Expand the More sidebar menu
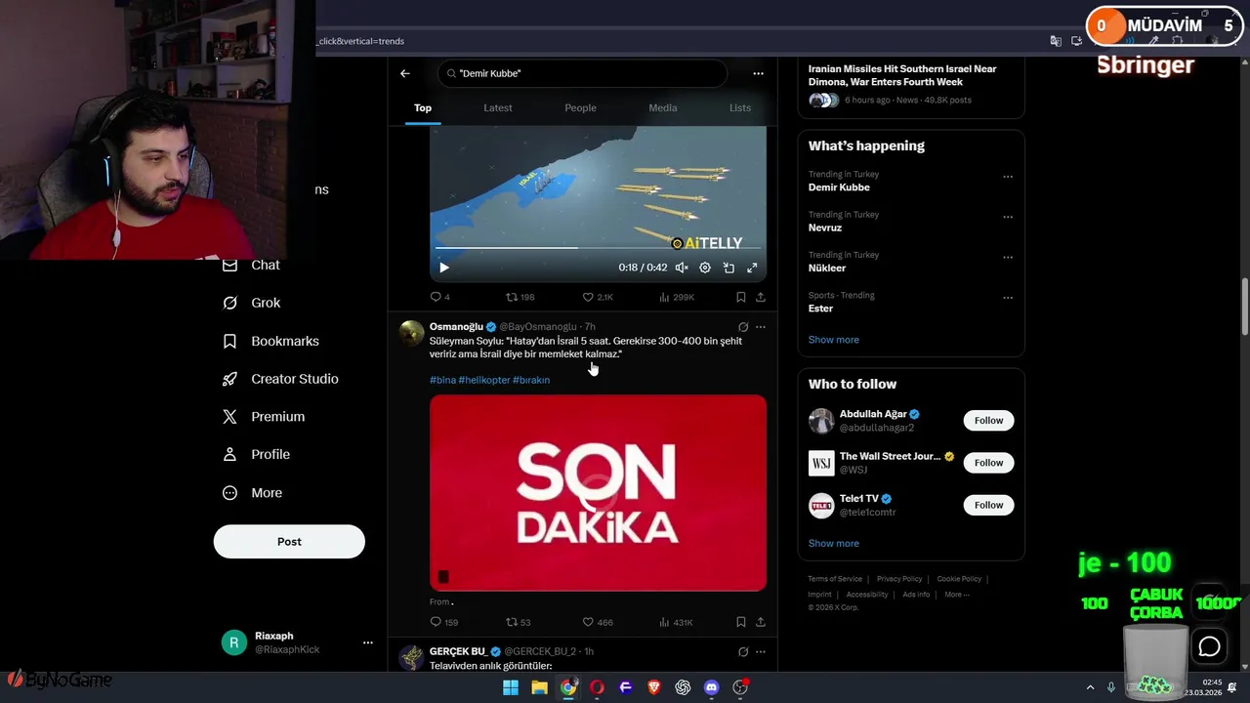This screenshot has width=1250, height=703. (x=252, y=493)
